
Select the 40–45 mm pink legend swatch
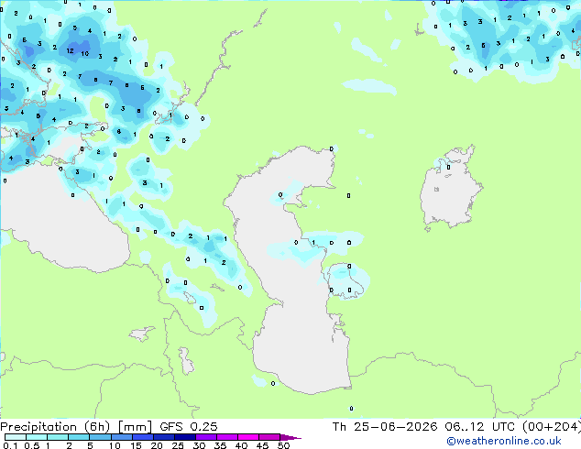(248, 437)
